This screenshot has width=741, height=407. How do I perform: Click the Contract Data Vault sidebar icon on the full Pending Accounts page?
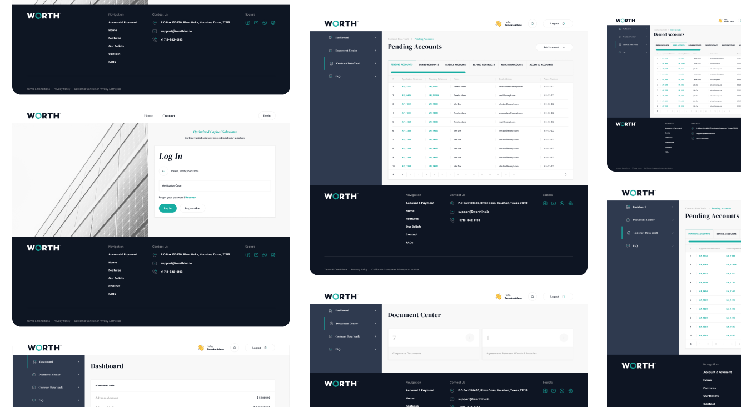tap(331, 63)
